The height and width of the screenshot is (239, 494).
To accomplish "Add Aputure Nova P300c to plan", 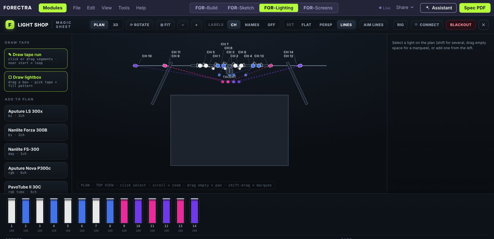I will click(36, 170).
